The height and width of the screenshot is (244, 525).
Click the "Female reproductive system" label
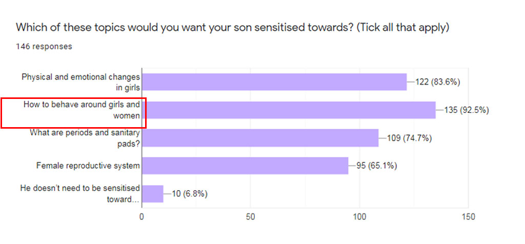[x=88, y=166]
